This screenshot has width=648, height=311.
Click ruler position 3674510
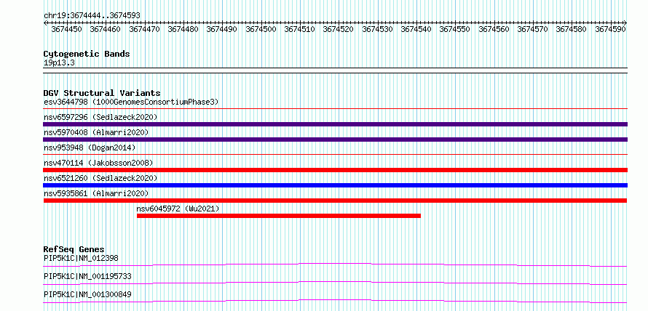pos(300,29)
